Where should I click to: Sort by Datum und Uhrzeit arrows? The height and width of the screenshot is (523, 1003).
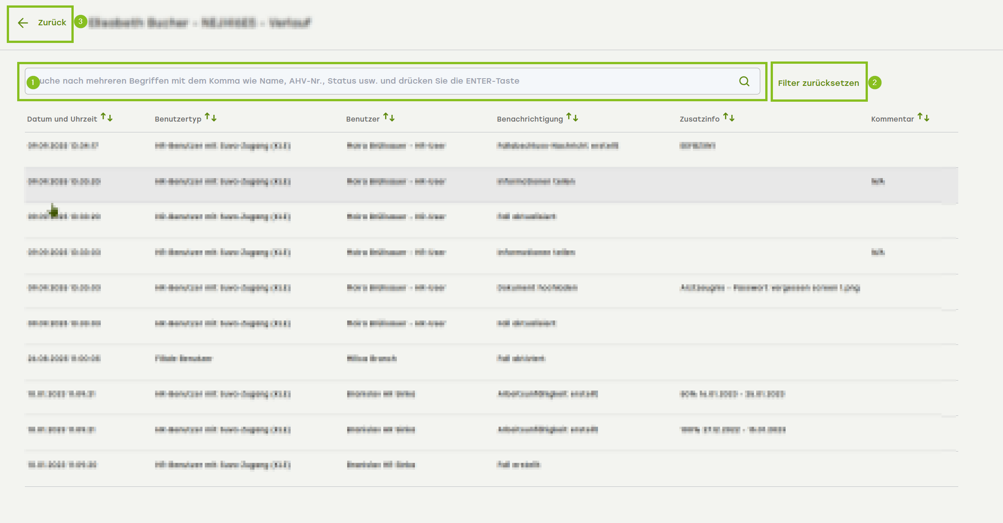pos(107,118)
